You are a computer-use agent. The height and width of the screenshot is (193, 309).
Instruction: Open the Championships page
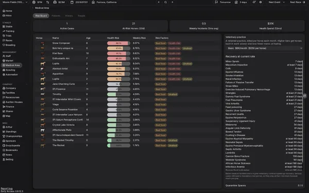click(x=12, y=136)
